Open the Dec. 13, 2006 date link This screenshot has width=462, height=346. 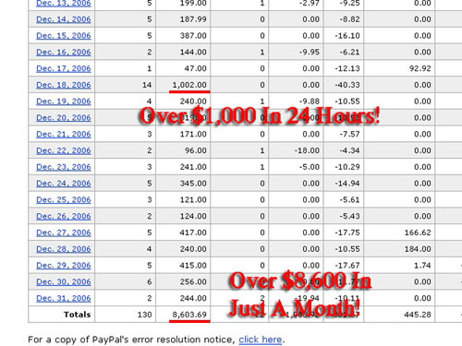coord(64,3)
